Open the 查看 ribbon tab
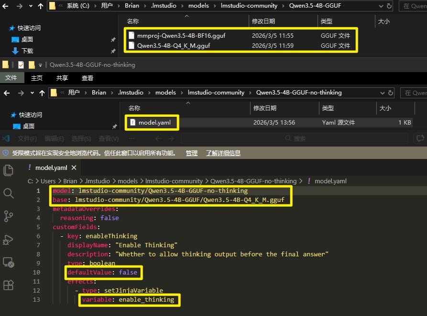 [x=88, y=78]
